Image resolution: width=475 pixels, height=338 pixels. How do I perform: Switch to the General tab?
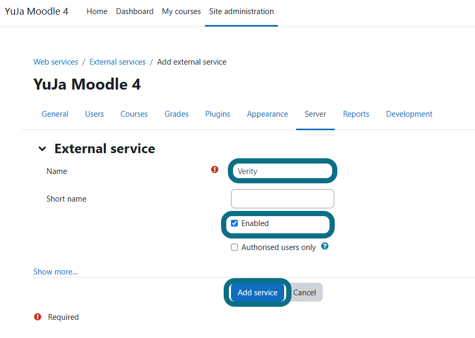[55, 114]
